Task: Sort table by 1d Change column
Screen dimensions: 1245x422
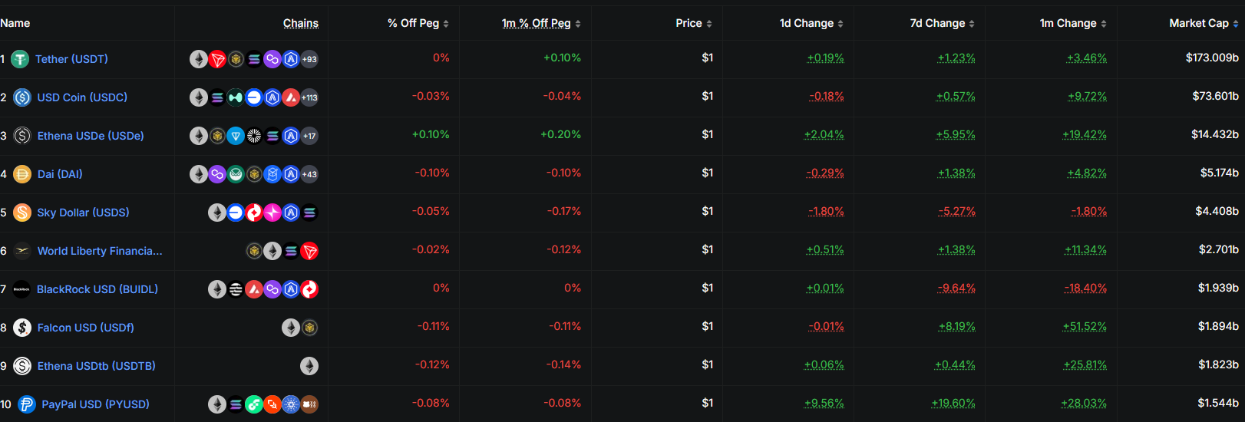Action: coord(811,23)
